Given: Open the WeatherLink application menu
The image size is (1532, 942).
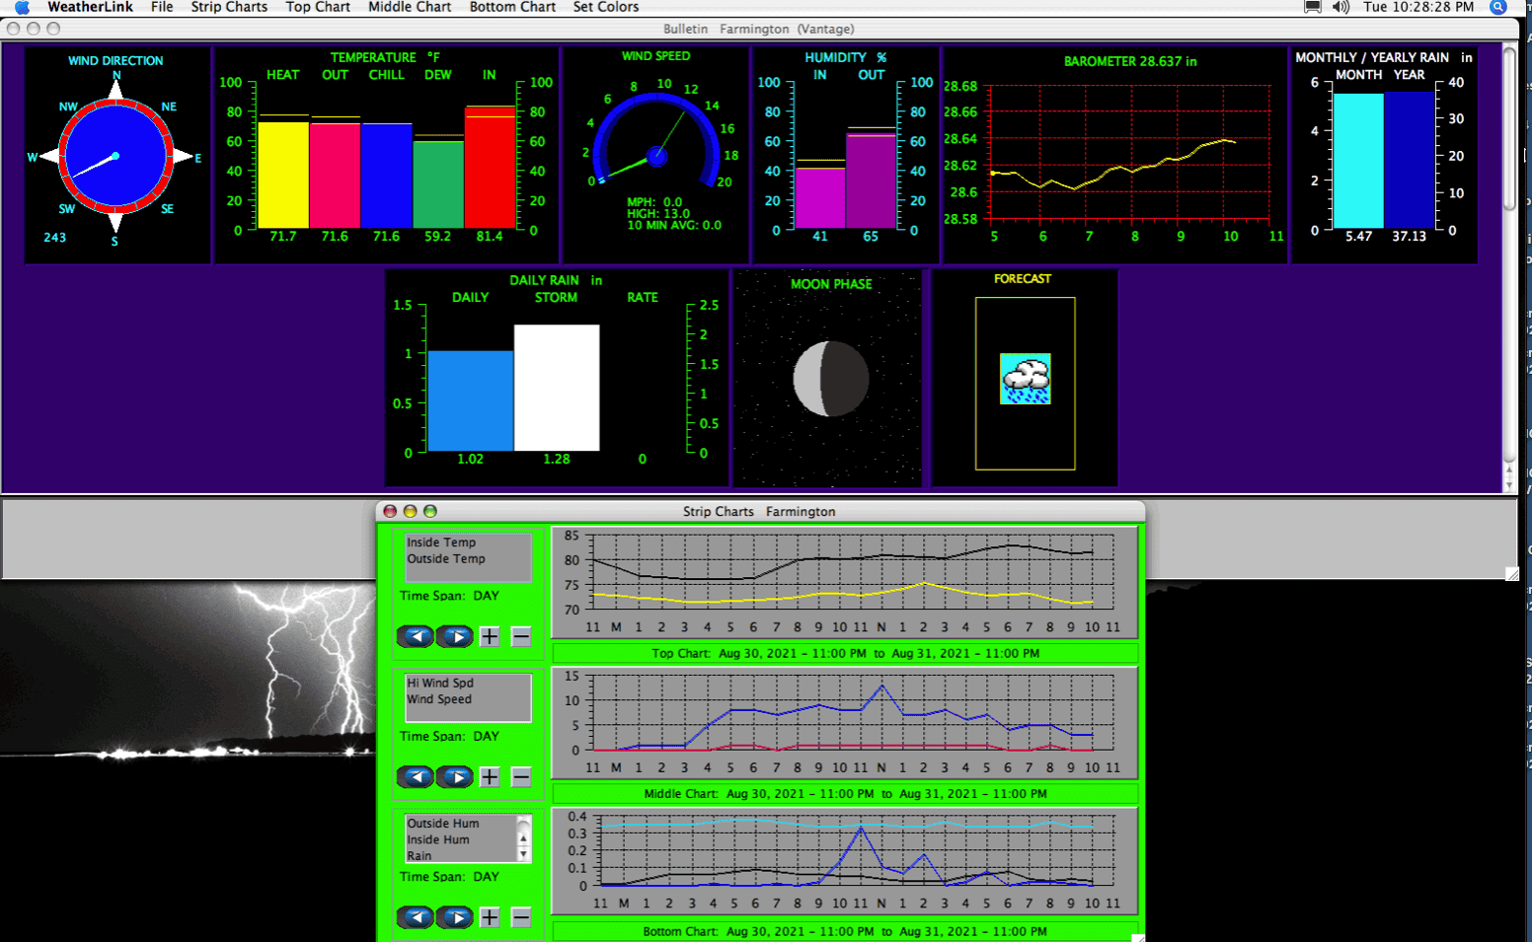Looking at the screenshot, I should click(90, 7).
